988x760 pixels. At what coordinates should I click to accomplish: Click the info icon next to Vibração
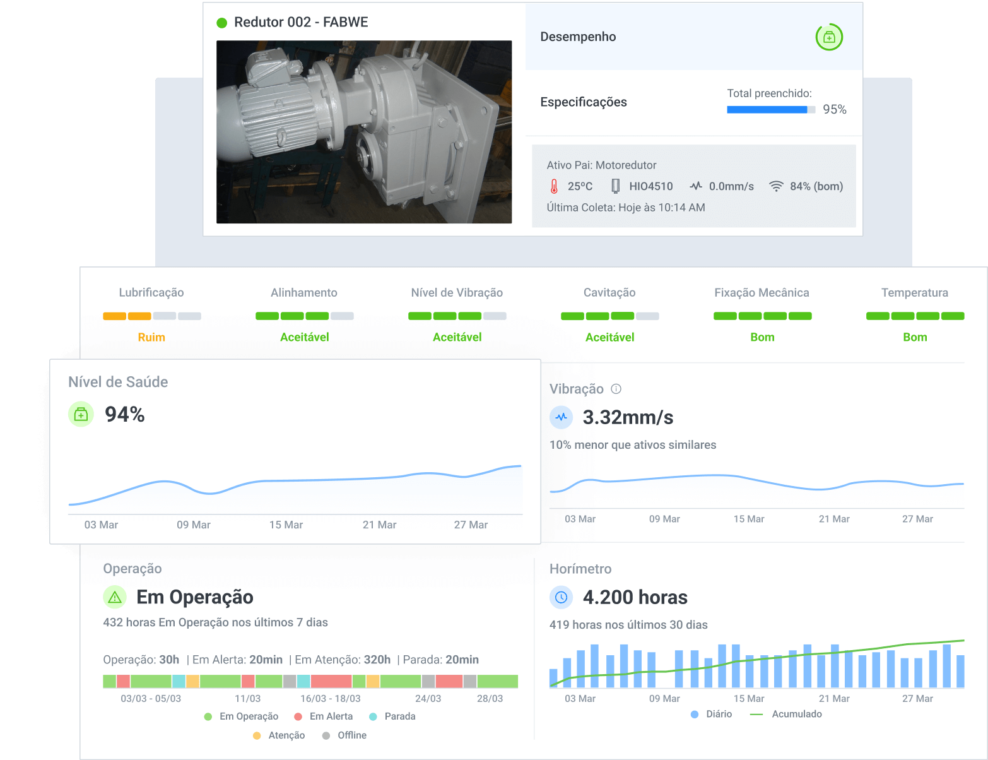616,389
